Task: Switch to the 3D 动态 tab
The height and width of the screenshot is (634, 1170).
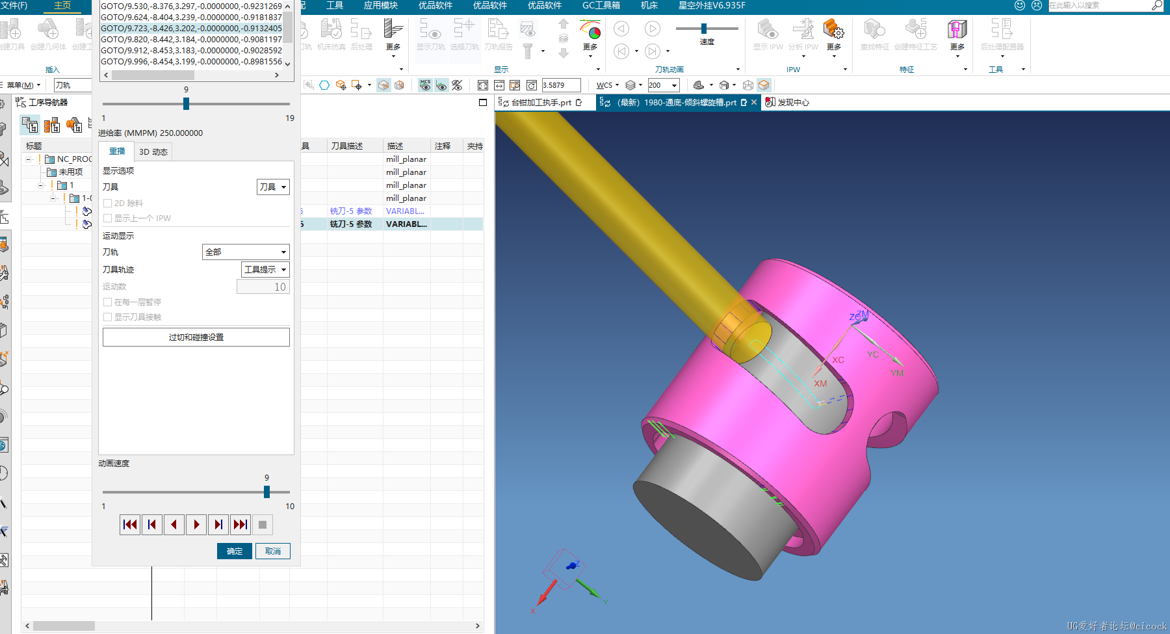Action: pos(153,152)
